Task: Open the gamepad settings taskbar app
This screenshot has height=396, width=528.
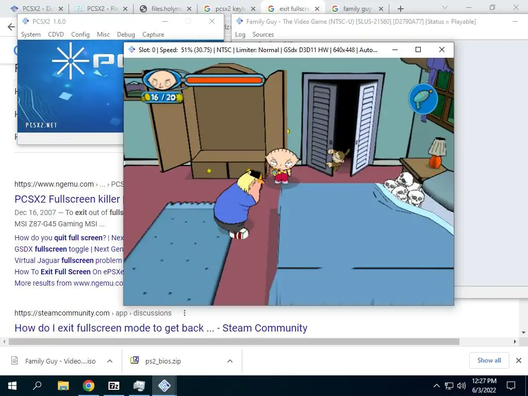Action: pos(139,386)
